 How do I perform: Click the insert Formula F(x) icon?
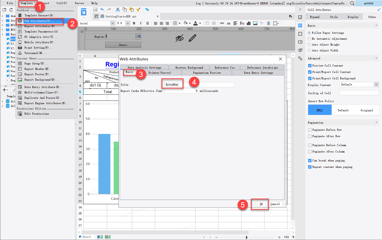(242, 23)
